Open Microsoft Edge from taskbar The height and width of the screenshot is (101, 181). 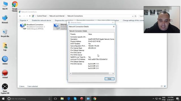pos(69,98)
